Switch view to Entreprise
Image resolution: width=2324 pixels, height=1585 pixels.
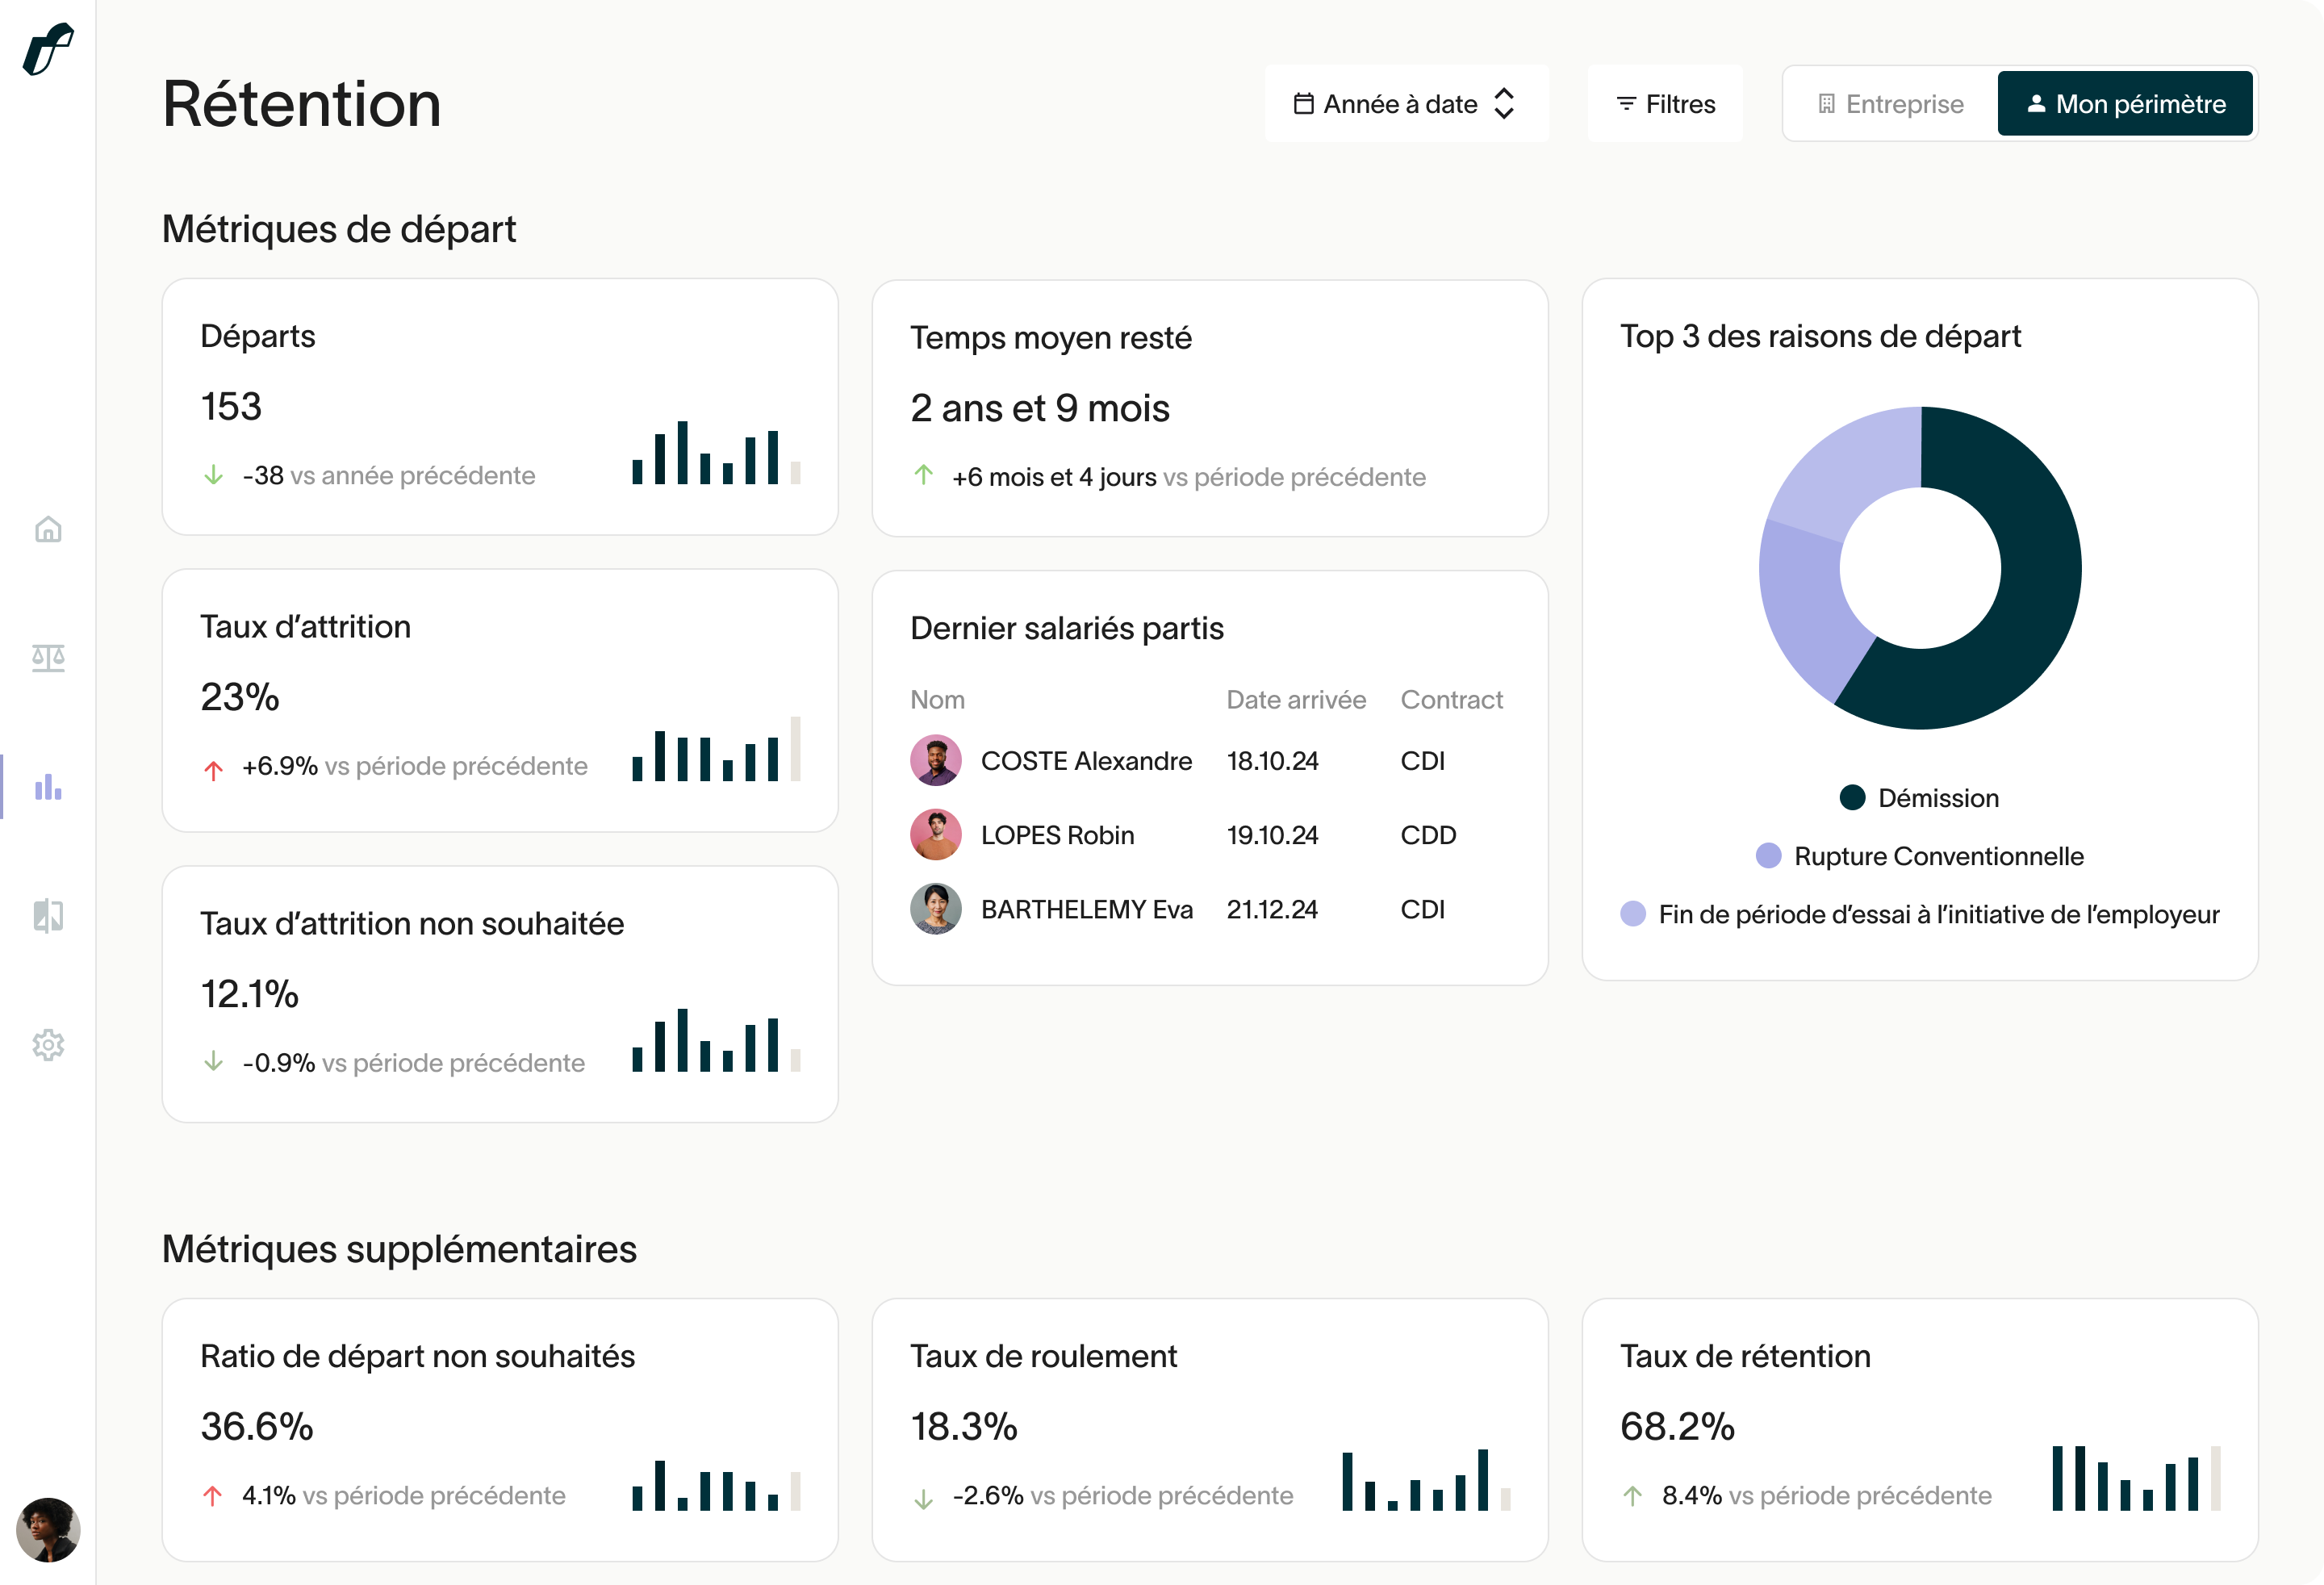(x=1890, y=104)
